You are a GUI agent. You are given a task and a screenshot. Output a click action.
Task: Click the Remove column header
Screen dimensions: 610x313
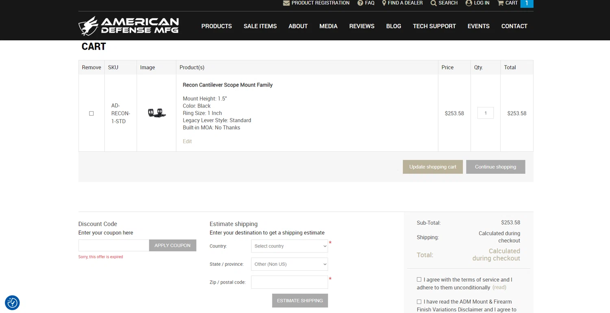point(91,68)
